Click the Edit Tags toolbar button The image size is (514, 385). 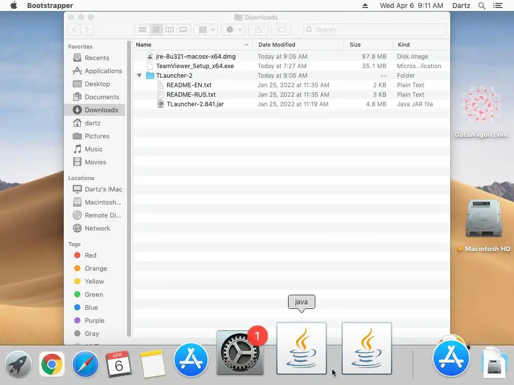(x=281, y=30)
